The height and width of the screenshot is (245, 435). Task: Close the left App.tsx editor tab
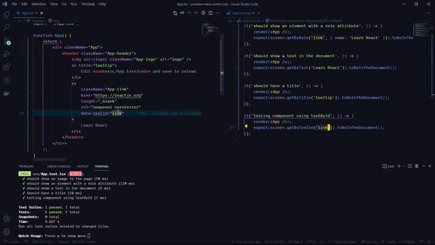click(x=41, y=13)
